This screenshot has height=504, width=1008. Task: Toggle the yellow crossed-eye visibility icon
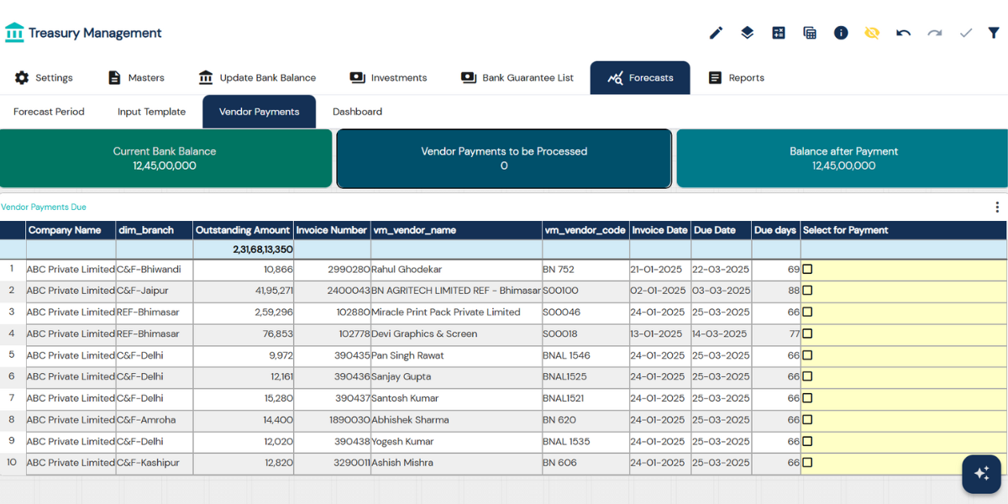coord(872,33)
